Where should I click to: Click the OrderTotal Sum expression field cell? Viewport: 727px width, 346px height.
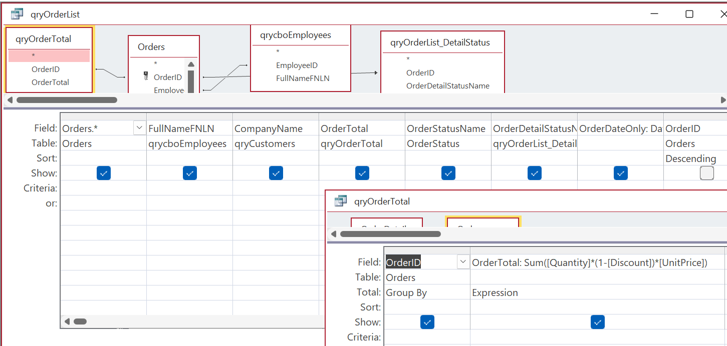pos(598,262)
